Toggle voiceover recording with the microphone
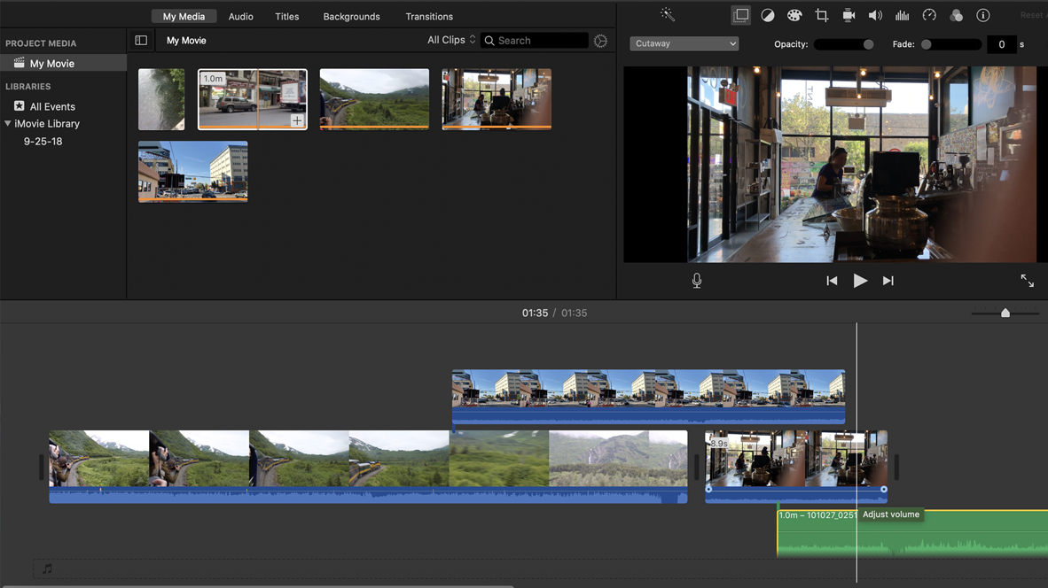 [697, 281]
